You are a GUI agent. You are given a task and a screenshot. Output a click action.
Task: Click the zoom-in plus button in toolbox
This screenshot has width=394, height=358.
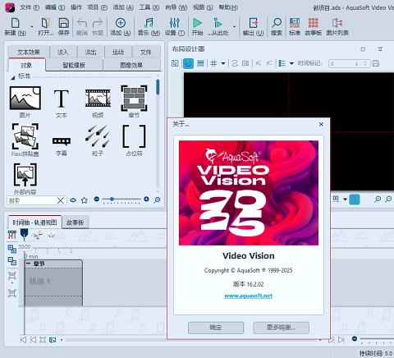click(x=146, y=200)
